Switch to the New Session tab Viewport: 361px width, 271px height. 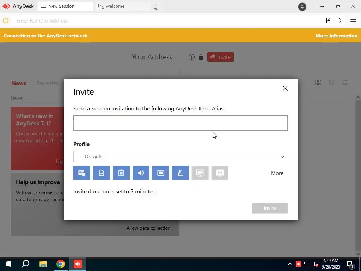[x=65, y=6]
